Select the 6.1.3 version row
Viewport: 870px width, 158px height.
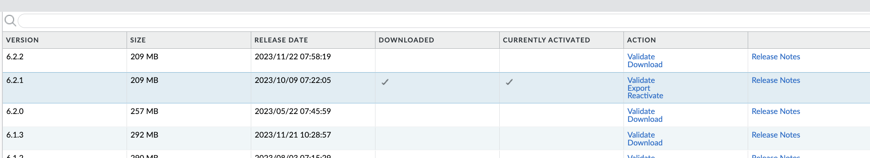pyautogui.click(x=436, y=138)
